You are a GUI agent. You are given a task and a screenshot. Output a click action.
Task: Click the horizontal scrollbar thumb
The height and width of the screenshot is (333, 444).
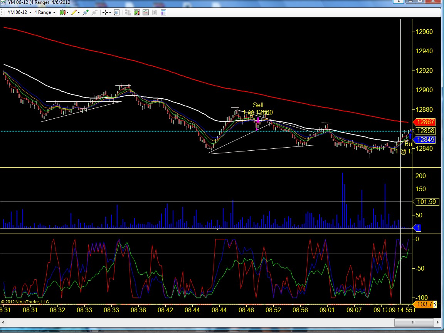tap(414, 322)
